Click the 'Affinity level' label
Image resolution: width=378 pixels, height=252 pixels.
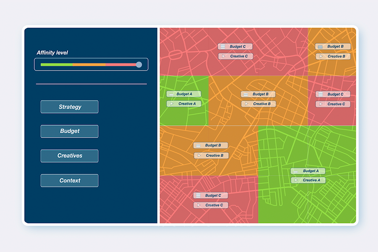(x=52, y=52)
